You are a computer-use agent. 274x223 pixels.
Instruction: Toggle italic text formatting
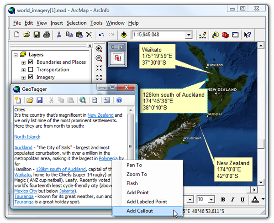[232, 199]
